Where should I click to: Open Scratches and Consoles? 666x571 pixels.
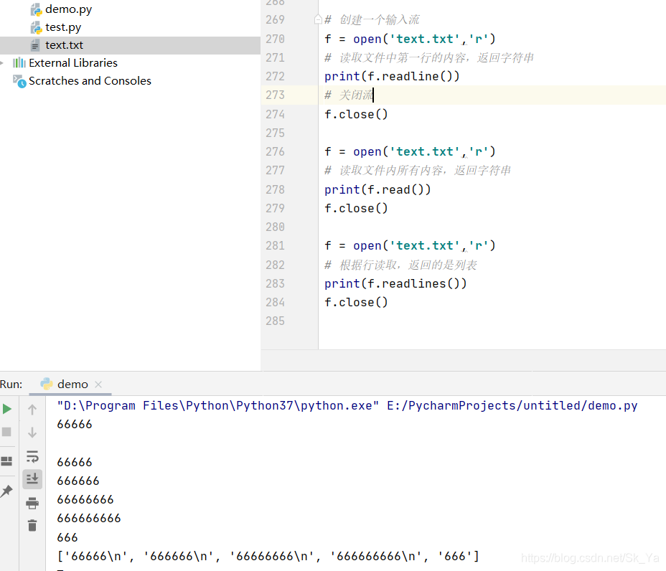pyautogui.click(x=90, y=80)
